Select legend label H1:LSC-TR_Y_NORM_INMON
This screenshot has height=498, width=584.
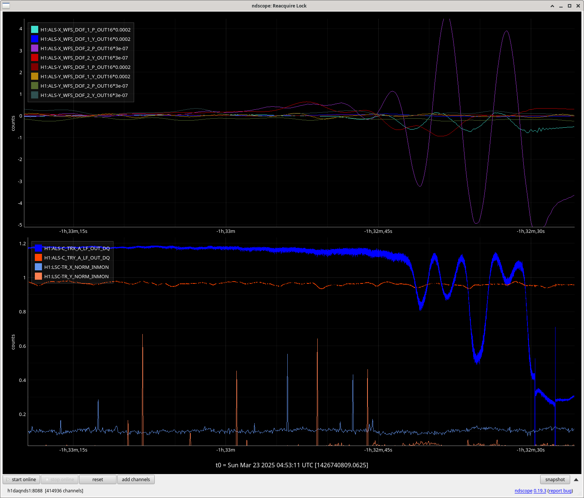76,276
